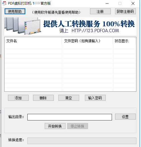Minimize the PDF虚拟打印机 window
The height and width of the screenshot is (147, 141).
tap(107, 3)
